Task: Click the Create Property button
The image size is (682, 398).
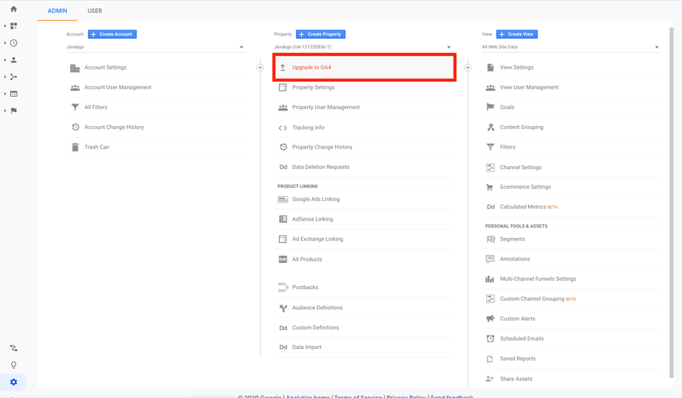Action: [x=321, y=34]
